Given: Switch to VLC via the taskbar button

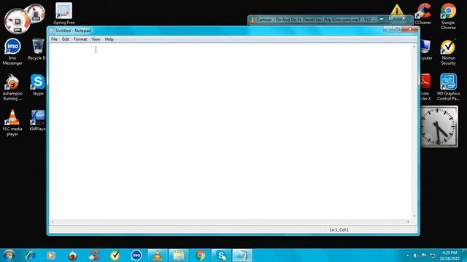Looking at the screenshot, I should (158, 255).
